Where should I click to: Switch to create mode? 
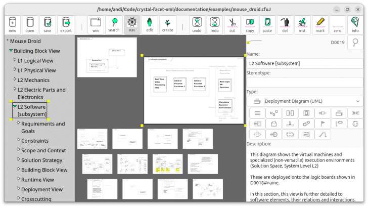(168, 25)
